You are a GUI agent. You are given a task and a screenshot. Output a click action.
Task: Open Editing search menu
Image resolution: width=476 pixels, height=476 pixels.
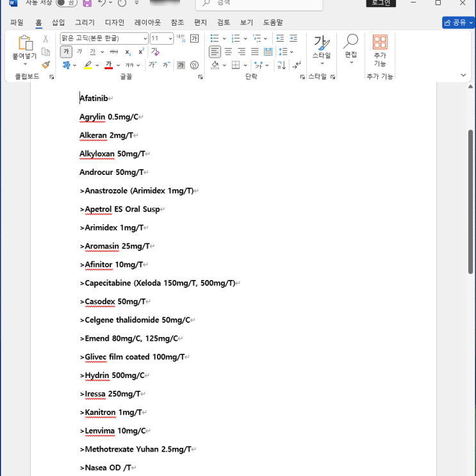tap(350, 49)
